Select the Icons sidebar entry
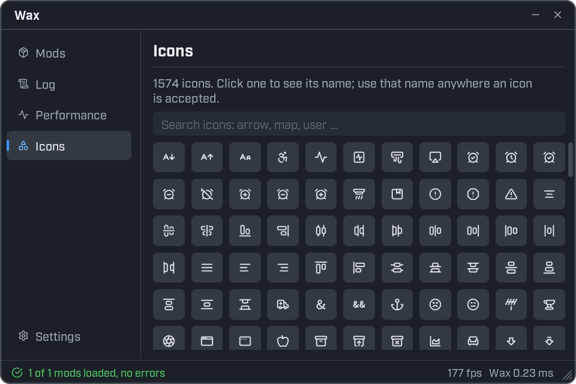The image size is (576, 384). coord(68,146)
